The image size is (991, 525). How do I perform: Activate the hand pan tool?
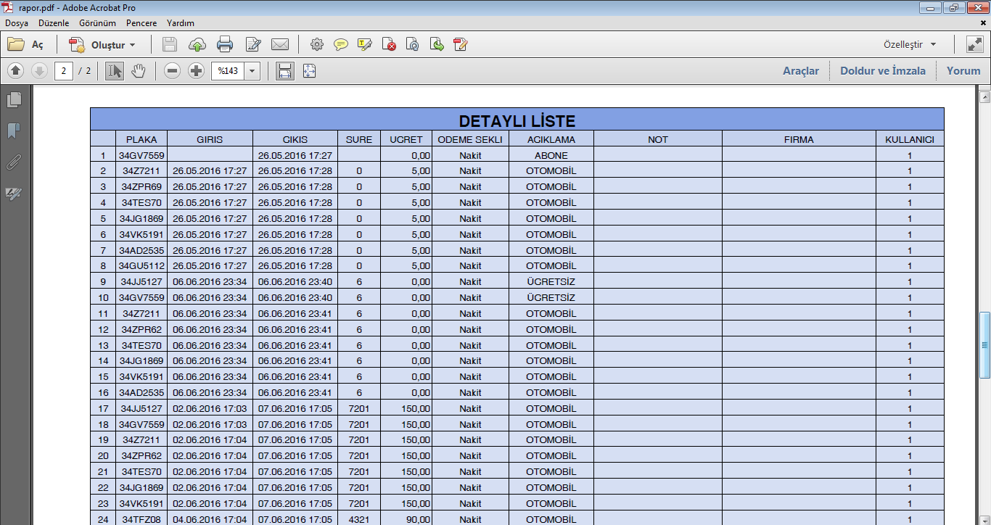tap(139, 71)
